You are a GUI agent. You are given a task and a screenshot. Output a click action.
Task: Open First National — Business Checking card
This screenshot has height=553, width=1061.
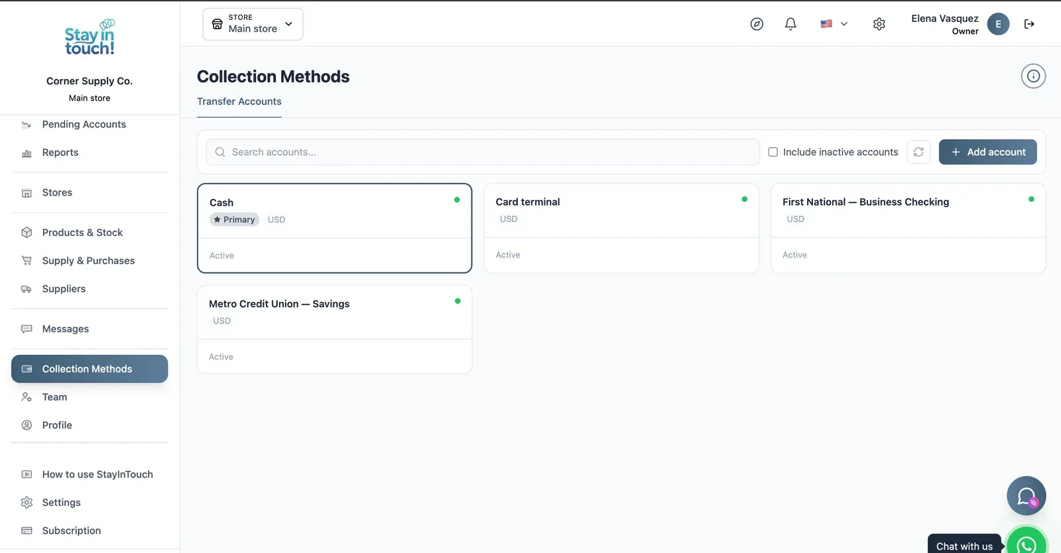click(x=908, y=228)
